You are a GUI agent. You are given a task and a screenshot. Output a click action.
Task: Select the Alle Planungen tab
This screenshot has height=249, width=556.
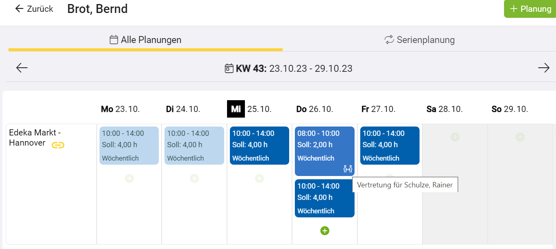145,40
